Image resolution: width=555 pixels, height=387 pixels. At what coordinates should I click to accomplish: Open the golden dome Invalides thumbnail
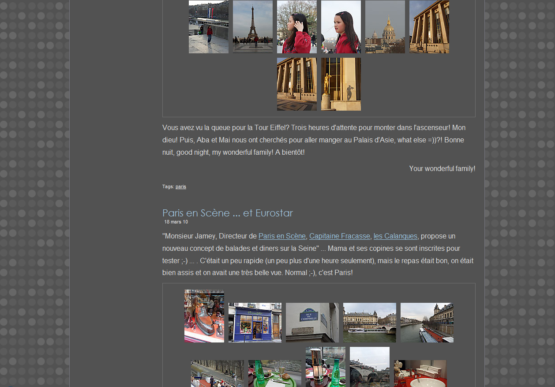pyautogui.click(x=385, y=27)
